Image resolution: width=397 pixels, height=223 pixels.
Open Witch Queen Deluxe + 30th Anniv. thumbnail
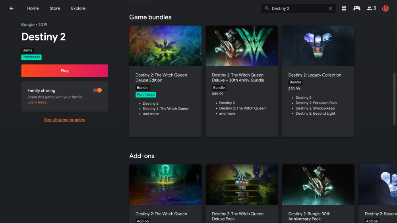242,46
